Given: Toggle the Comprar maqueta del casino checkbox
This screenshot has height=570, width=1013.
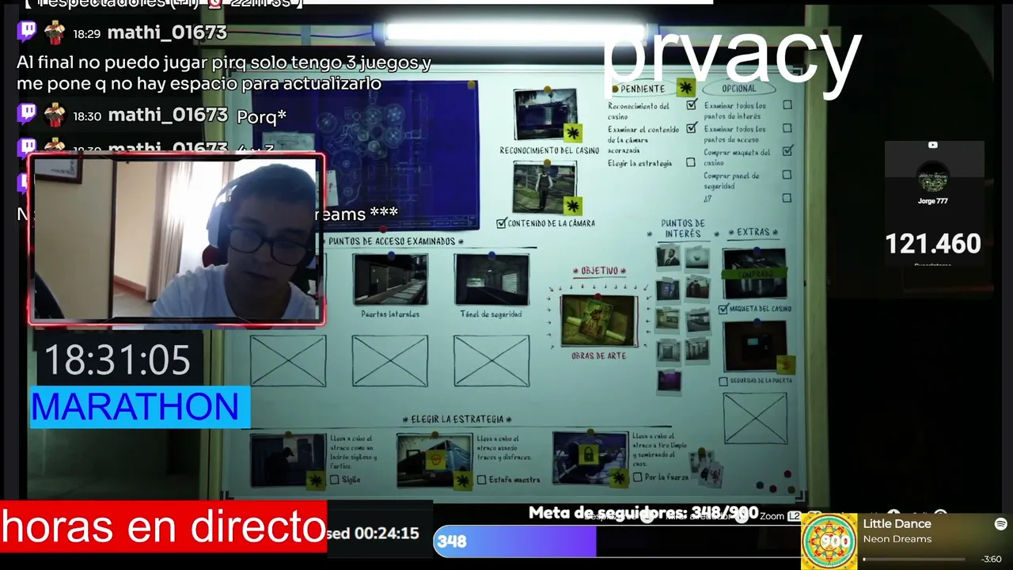Looking at the screenshot, I should click(x=787, y=150).
